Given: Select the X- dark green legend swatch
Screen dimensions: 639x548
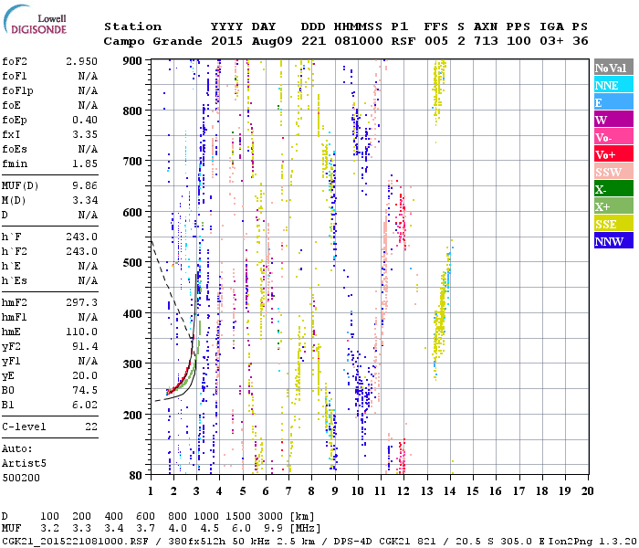Looking at the screenshot, I should tap(613, 189).
